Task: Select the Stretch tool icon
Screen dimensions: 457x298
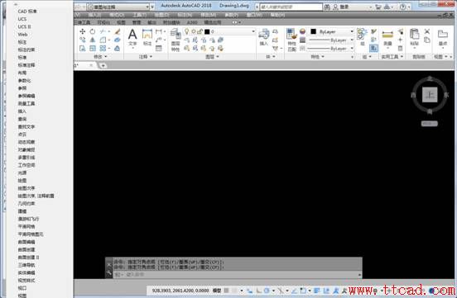Action: pos(83,48)
